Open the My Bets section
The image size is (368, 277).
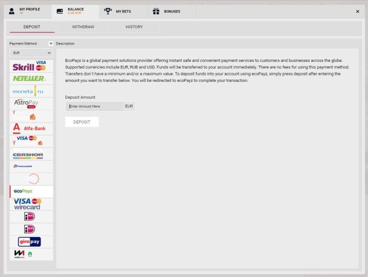118,12
